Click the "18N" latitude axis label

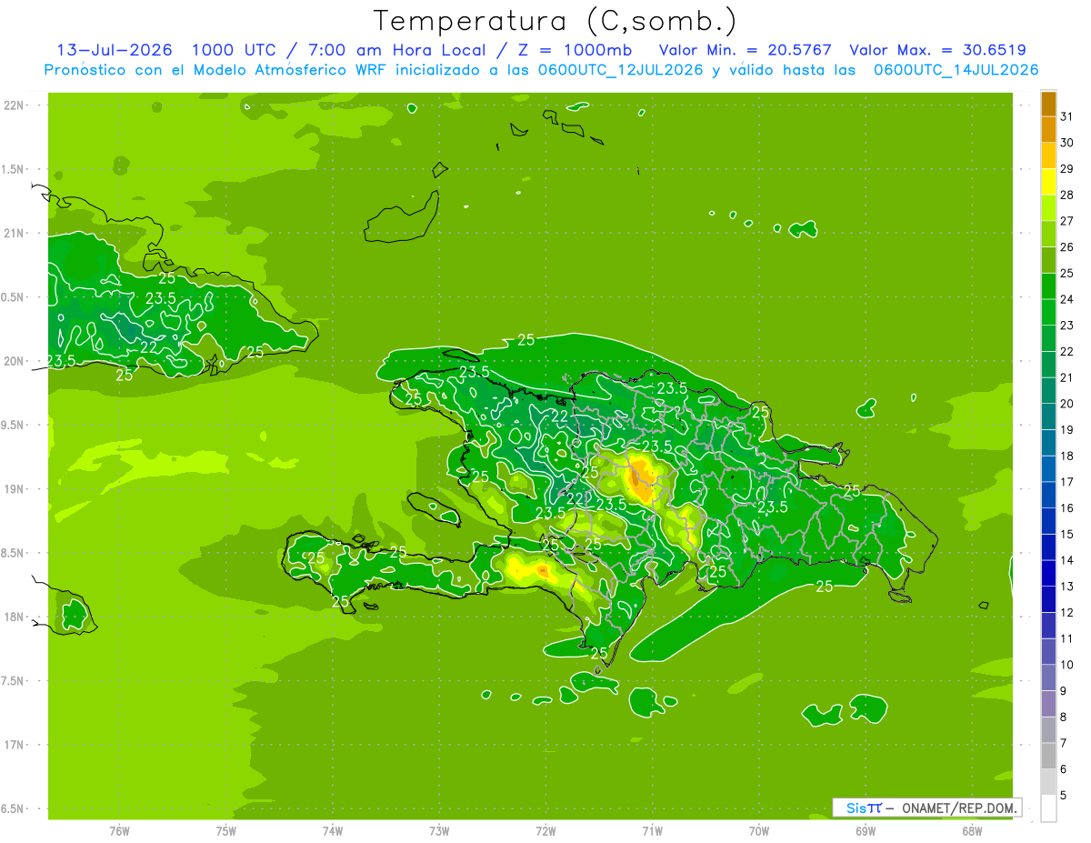[13, 617]
